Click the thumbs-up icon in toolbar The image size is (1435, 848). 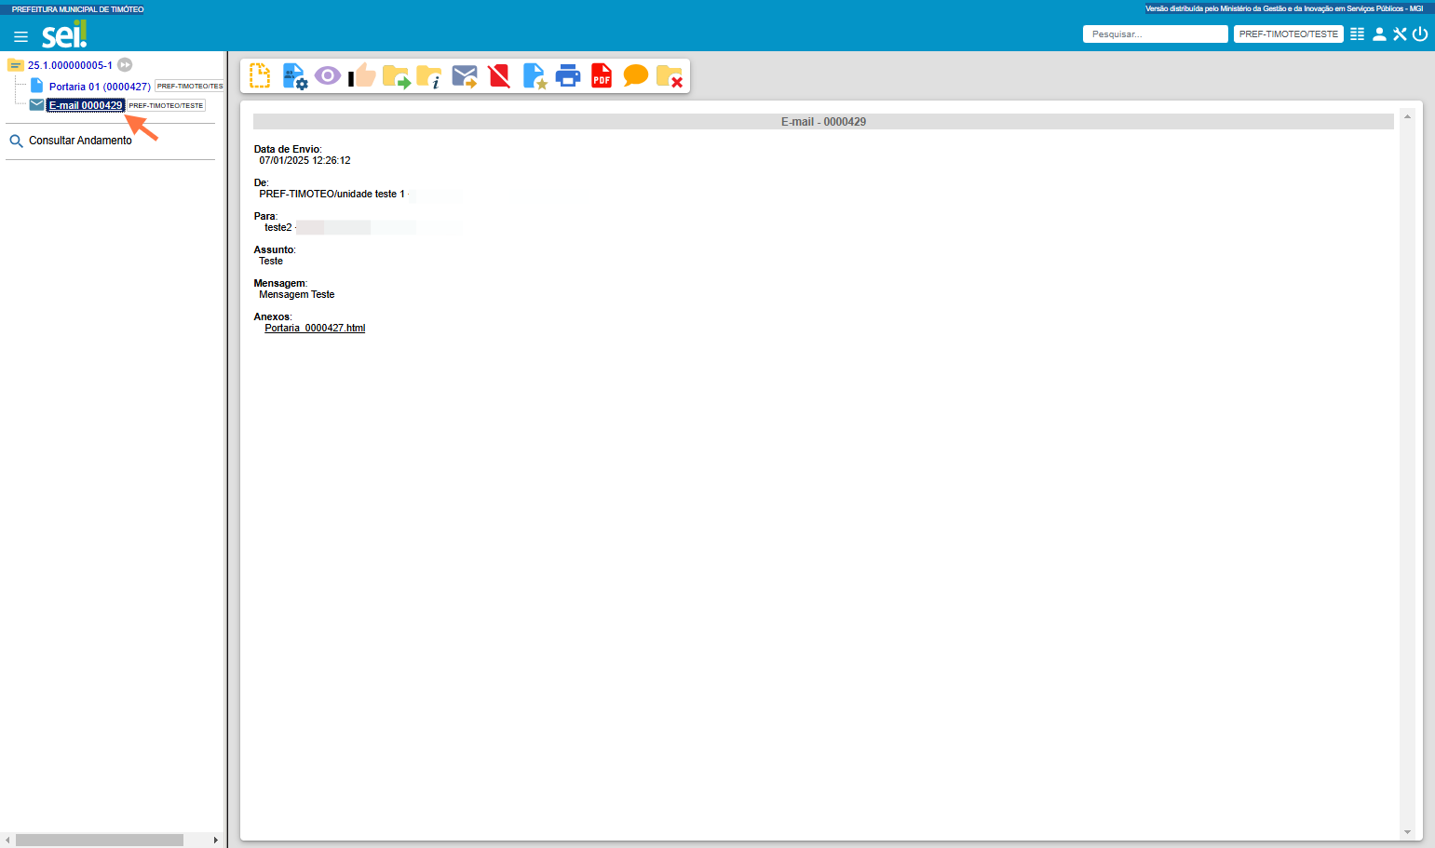[362, 75]
